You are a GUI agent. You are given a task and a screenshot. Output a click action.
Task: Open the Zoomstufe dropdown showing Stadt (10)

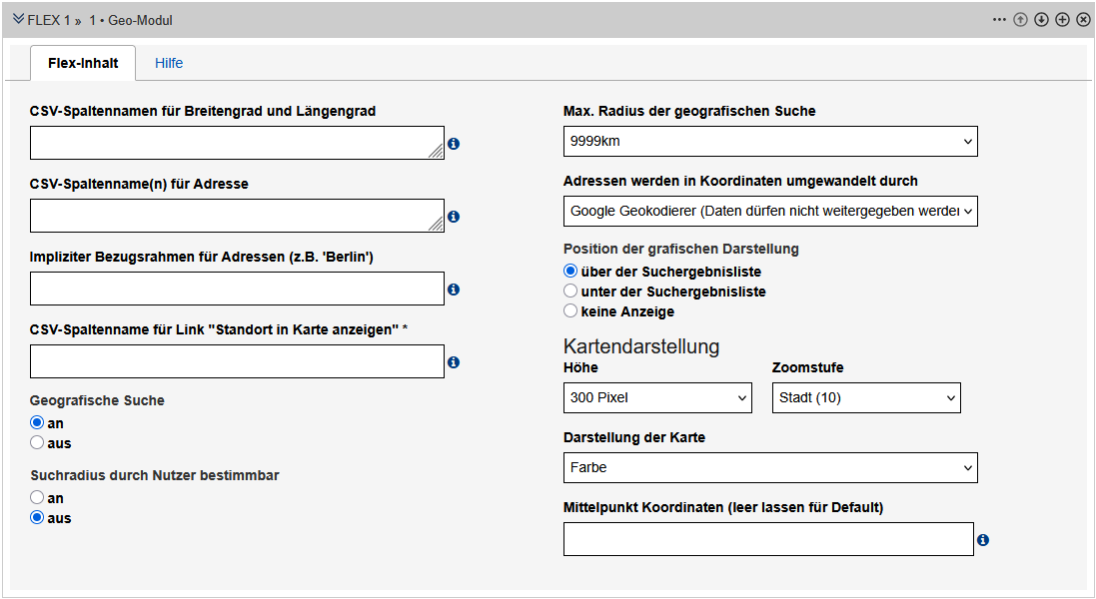point(865,397)
